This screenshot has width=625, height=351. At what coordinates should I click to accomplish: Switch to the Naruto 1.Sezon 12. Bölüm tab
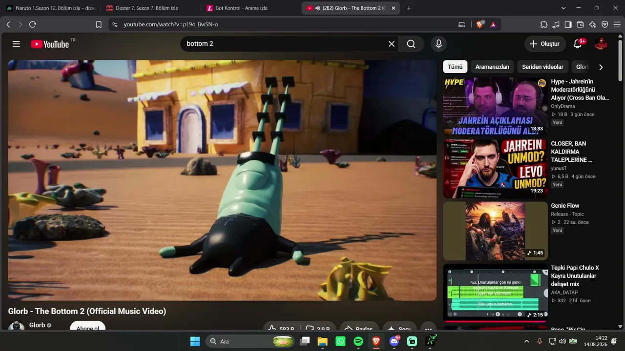tap(51, 8)
